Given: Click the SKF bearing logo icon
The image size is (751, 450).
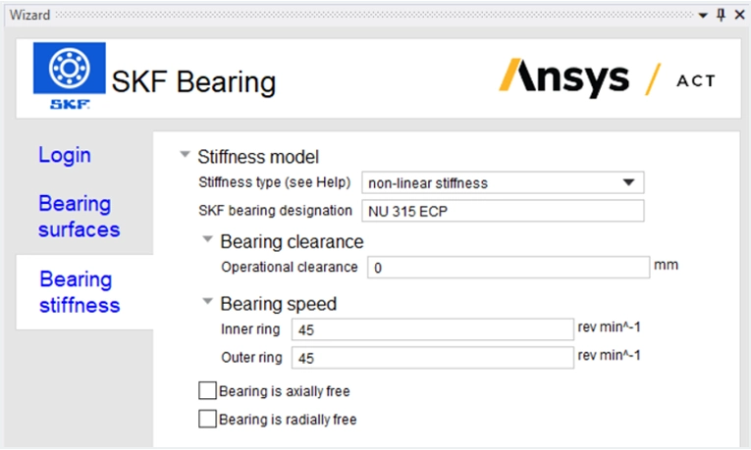Looking at the screenshot, I should [70, 75].
